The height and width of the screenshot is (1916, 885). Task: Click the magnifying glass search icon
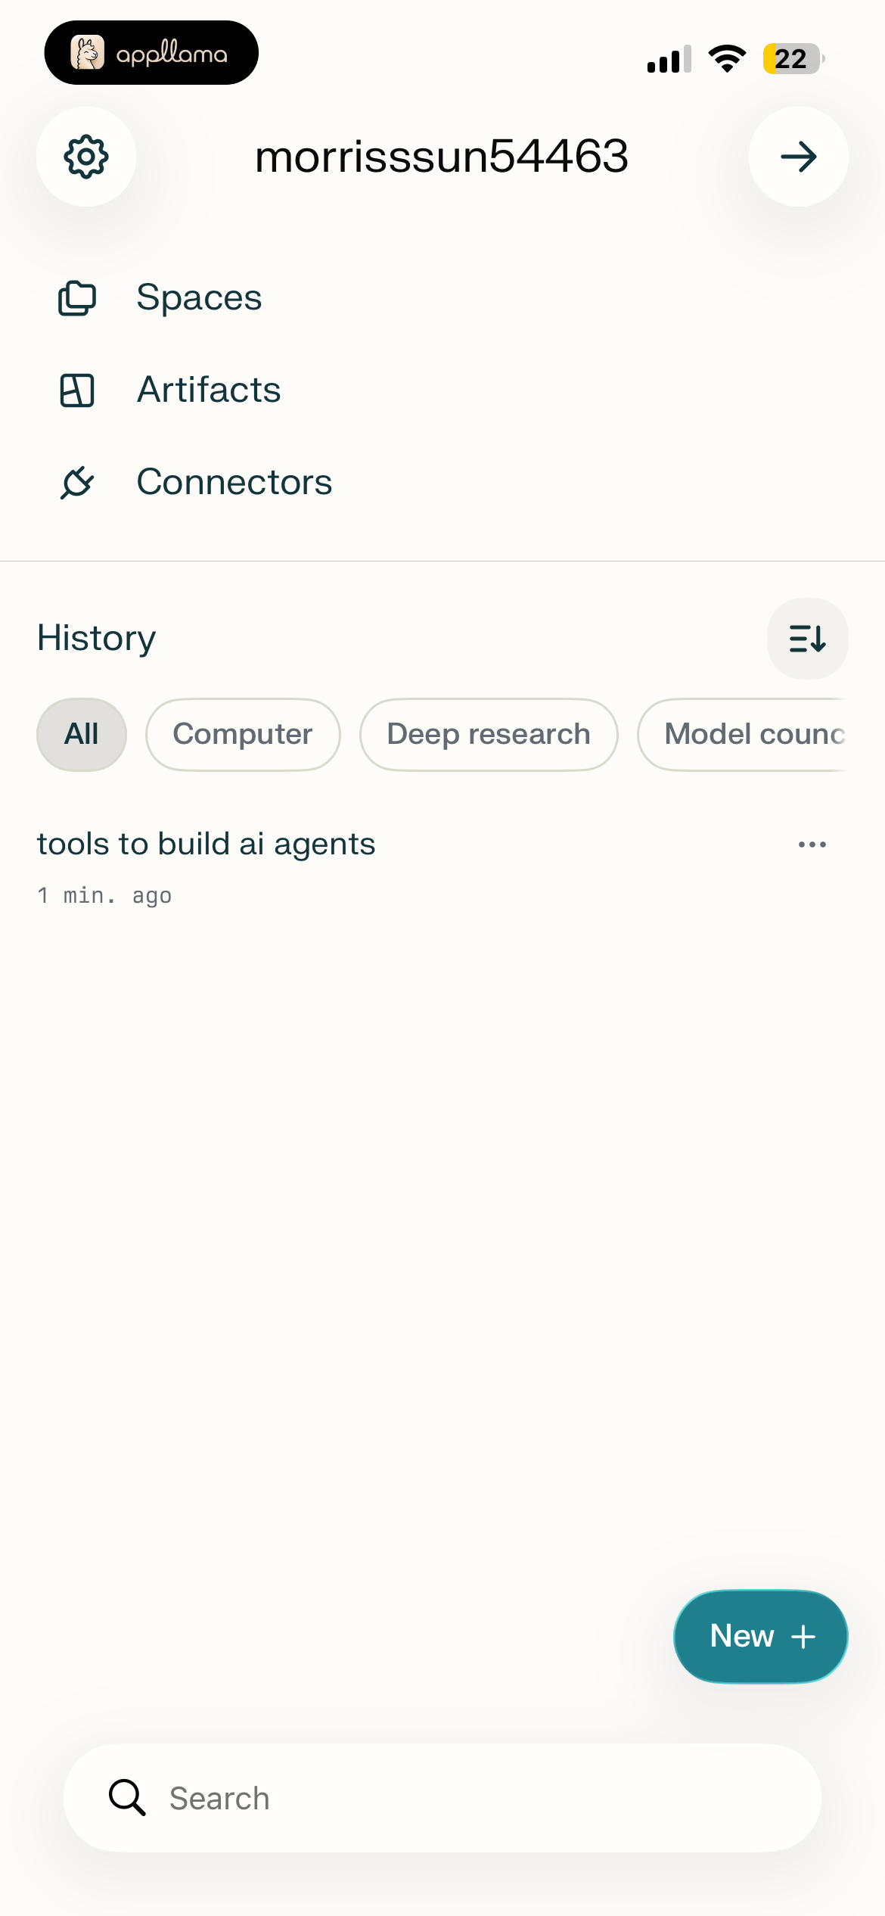[x=127, y=1797]
